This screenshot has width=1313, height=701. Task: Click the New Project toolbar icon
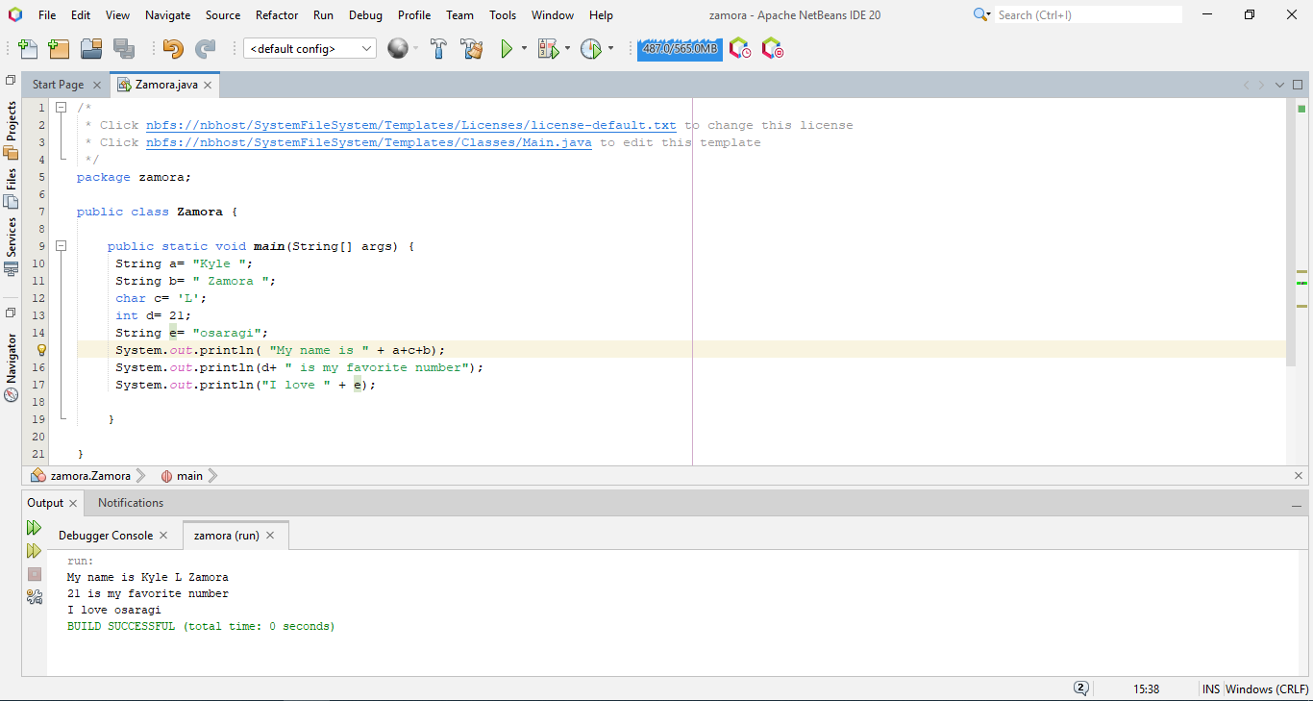click(x=59, y=49)
